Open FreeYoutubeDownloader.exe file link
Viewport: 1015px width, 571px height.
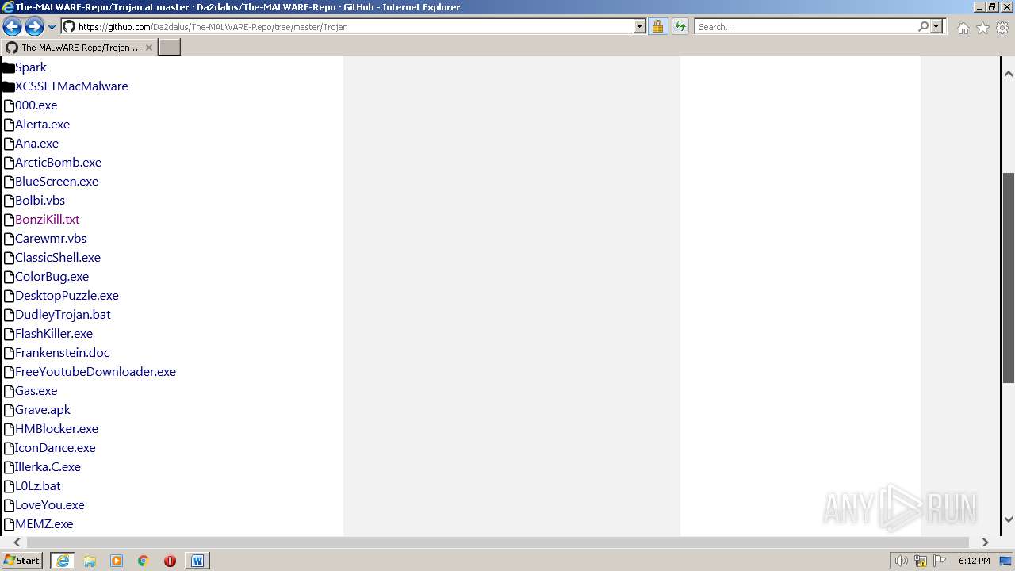(95, 372)
